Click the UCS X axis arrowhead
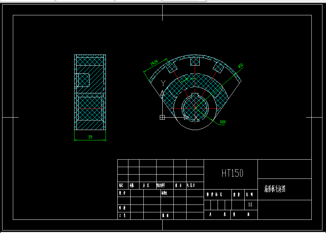Viewport: 326px width, 233px height. (x=187, y=118)
